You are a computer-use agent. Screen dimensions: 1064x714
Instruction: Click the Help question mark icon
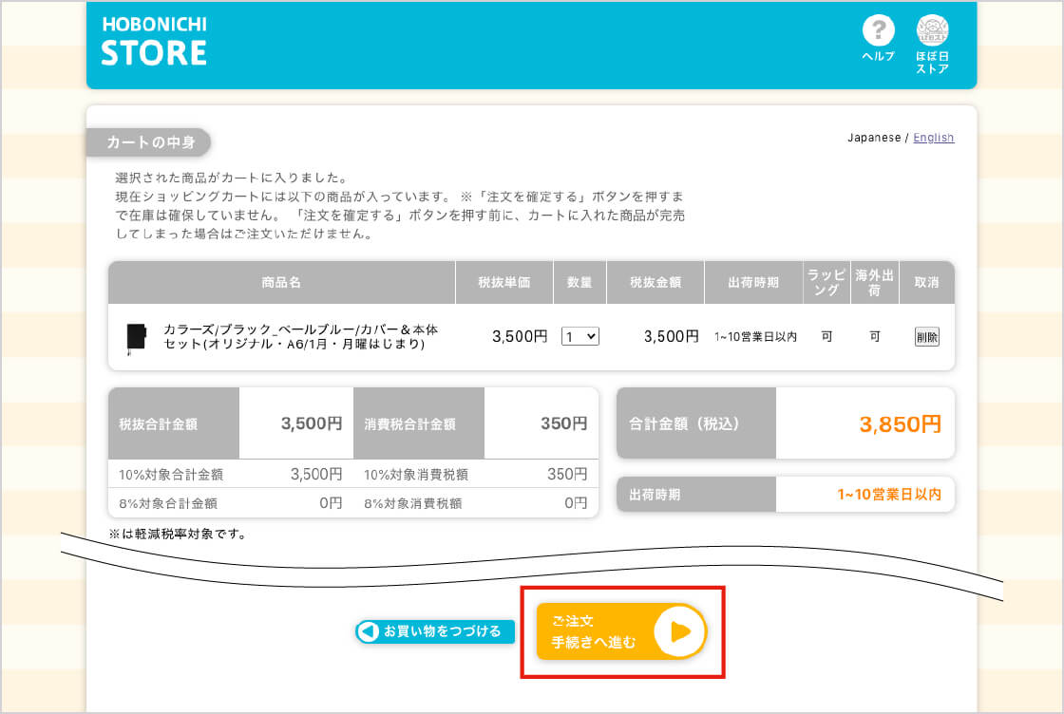pos(878,31)
